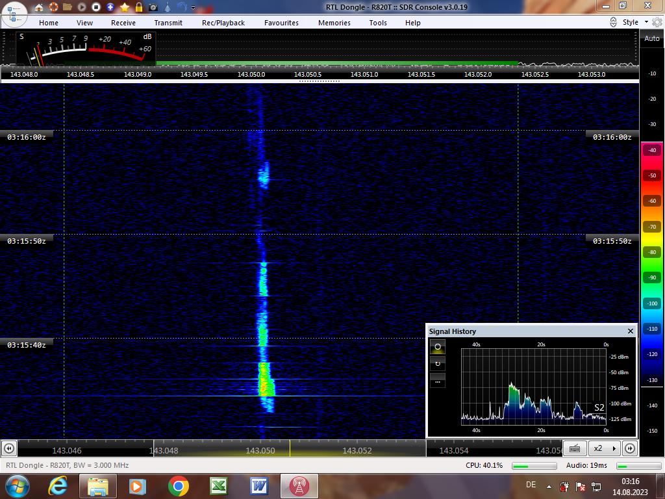Open Excel from the taskbar

click(x=219, y=486)
